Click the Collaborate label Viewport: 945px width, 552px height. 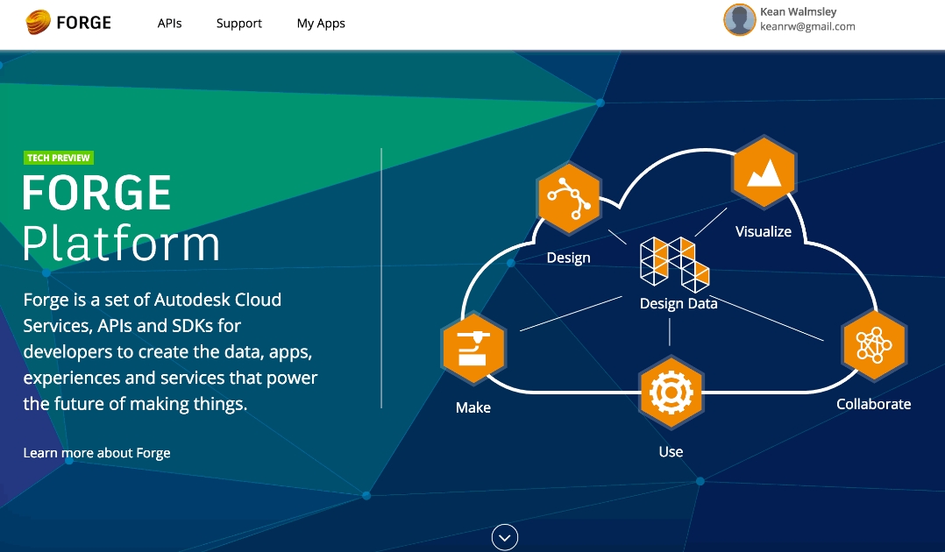(x=873, y=404)
